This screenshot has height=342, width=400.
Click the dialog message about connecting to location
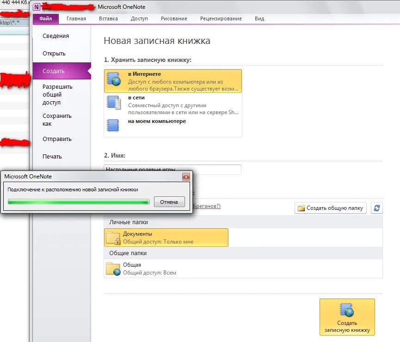tap(73, 189)
